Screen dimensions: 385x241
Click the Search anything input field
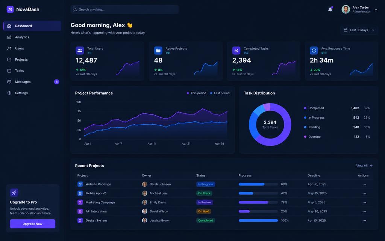click(x=124, y=9)
